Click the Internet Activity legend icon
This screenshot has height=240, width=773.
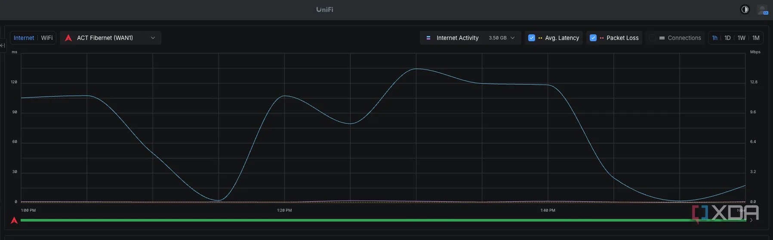428,38
